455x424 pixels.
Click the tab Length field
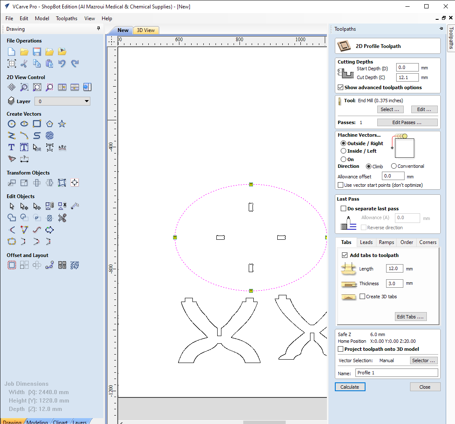click(x=395, y=268)
